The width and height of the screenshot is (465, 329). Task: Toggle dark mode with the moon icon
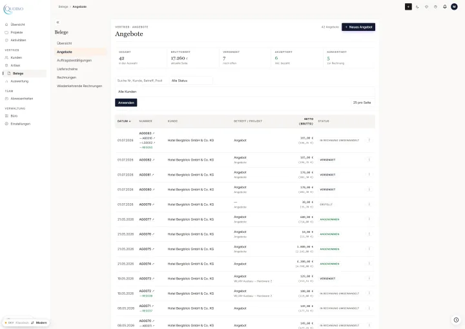(x=417, y=7)
